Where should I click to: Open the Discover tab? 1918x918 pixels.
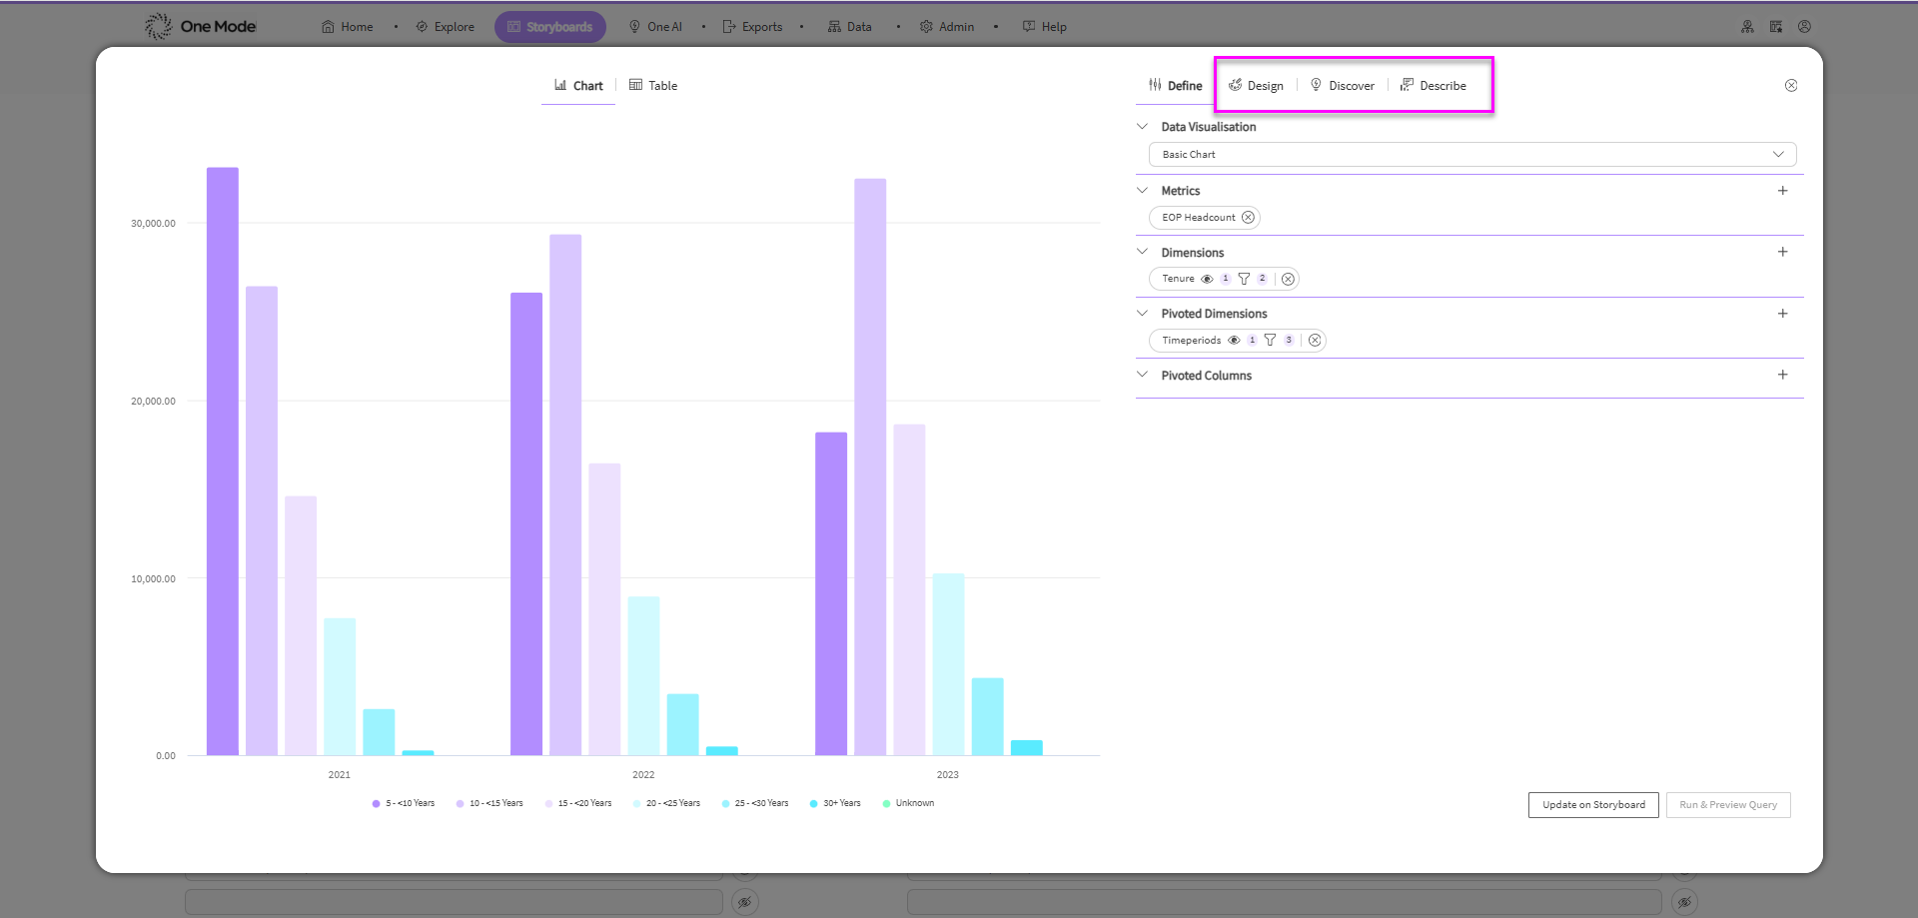(1342, 86)
